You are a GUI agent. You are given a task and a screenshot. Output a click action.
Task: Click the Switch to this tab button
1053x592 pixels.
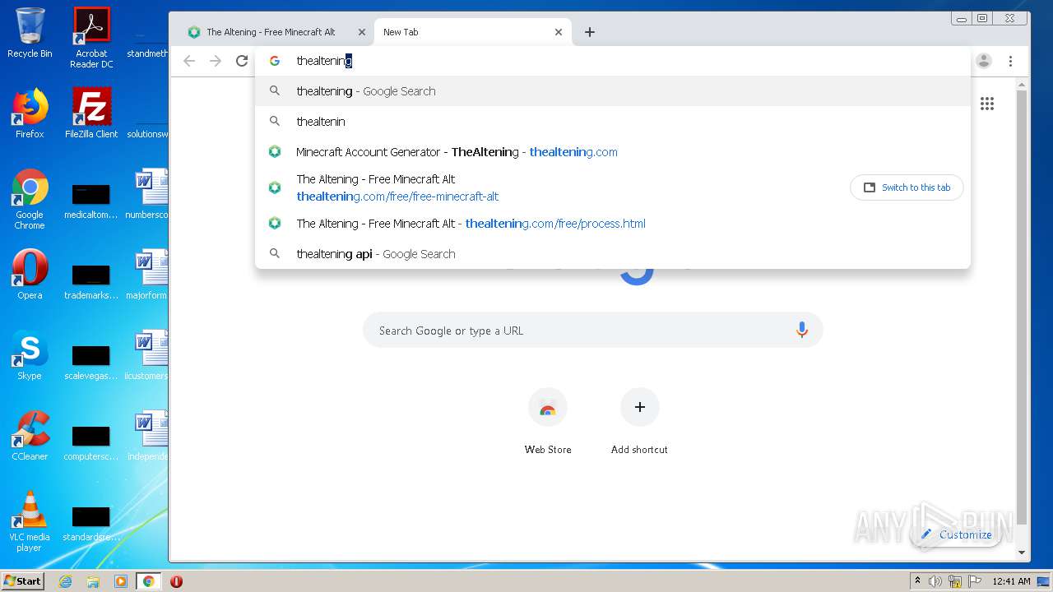click(x=907, y=187)
